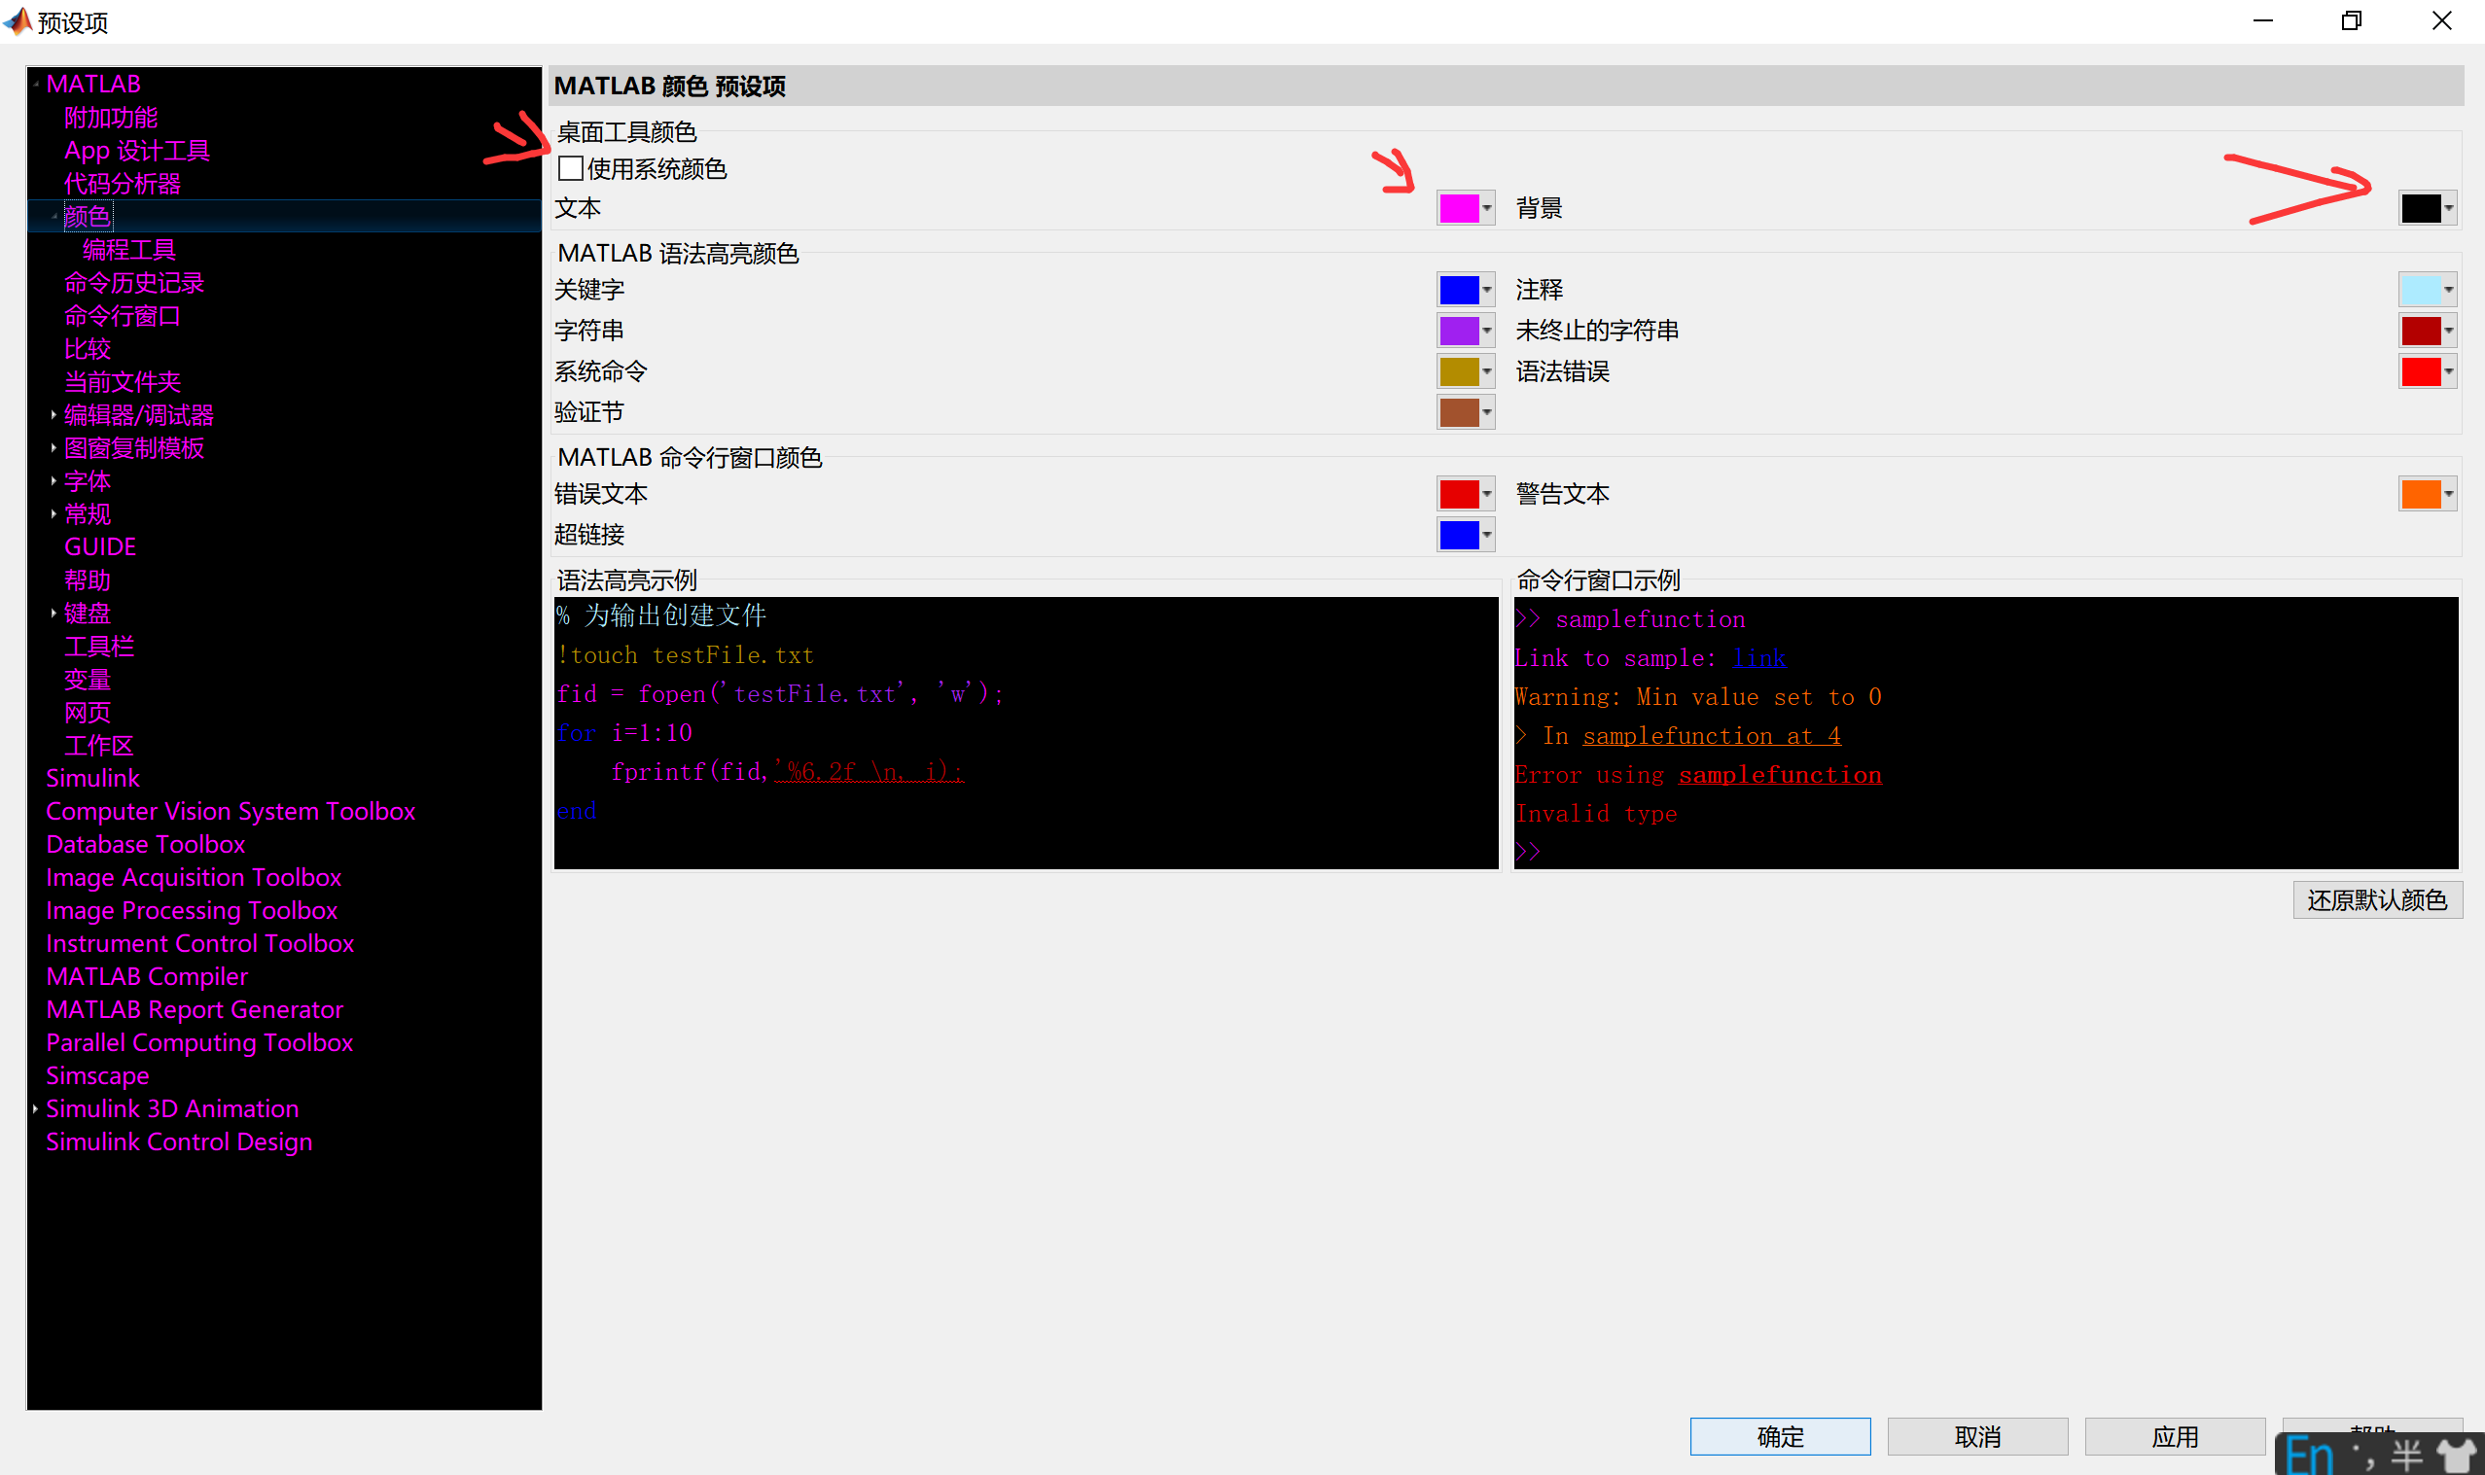
Task: Select 当前文件夹 in the tree
Action: [123, 382]
